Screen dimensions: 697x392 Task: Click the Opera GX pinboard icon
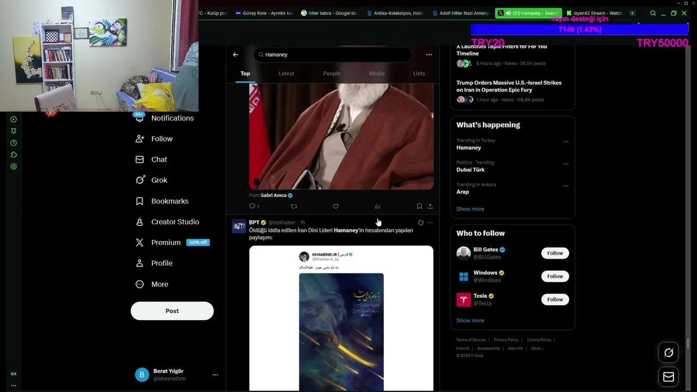pyautogui.click(x=14, y=131)
